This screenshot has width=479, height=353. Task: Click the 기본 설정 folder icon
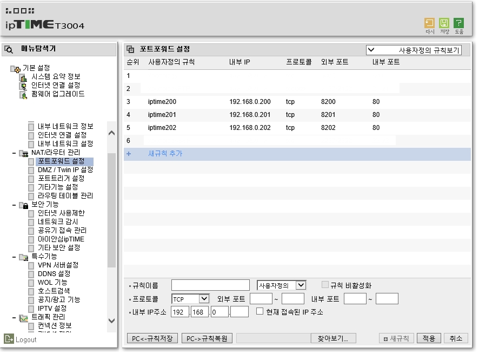point(15,69)
